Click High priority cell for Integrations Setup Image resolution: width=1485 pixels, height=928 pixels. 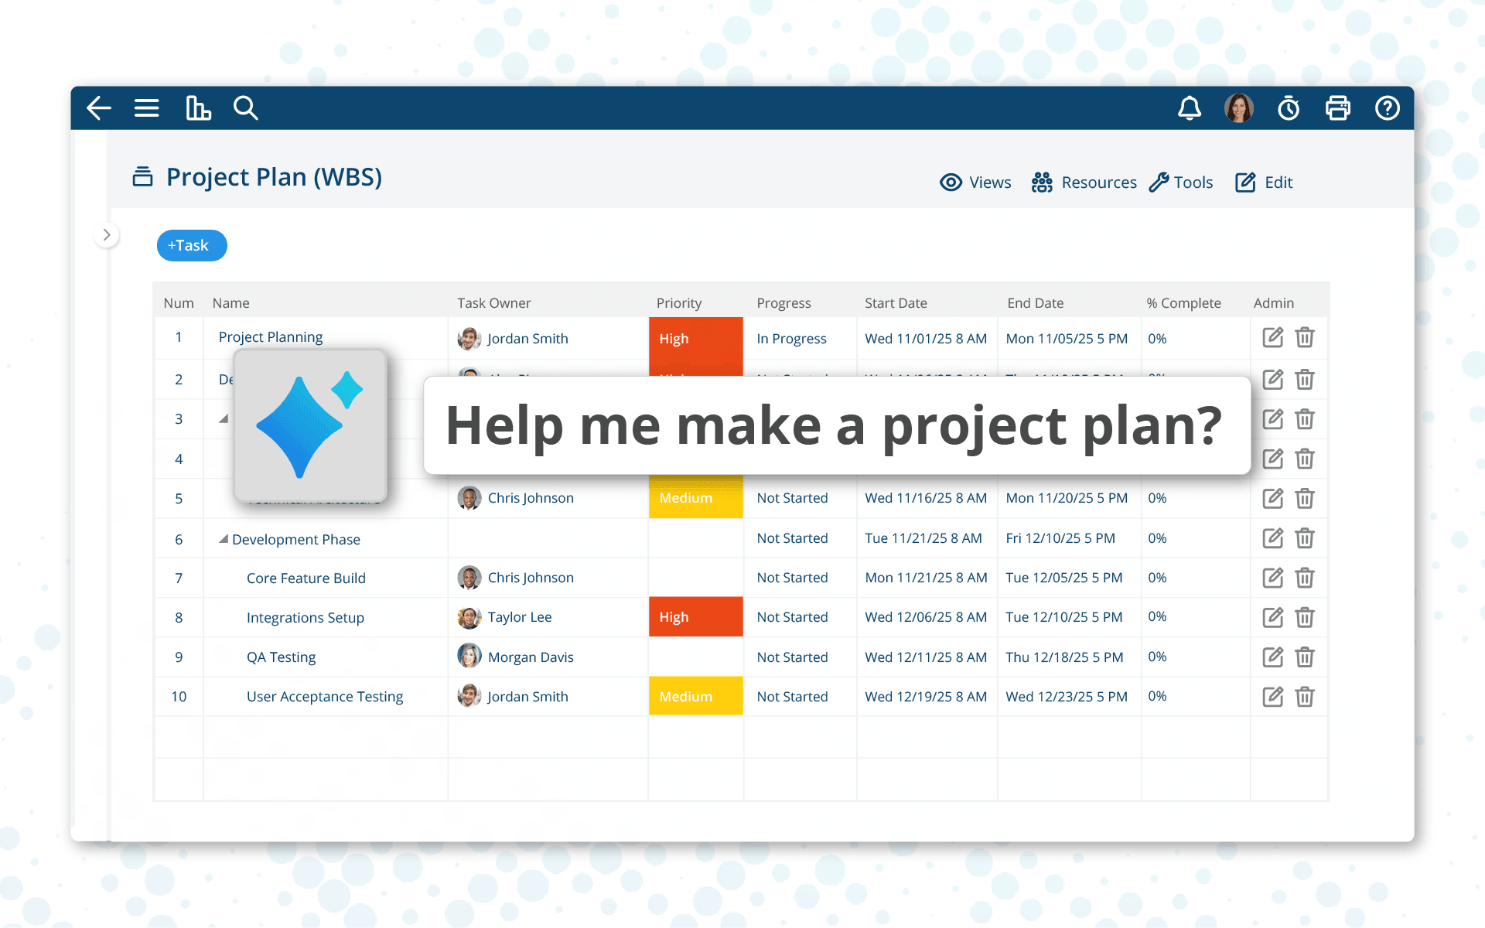pos(696,617)
